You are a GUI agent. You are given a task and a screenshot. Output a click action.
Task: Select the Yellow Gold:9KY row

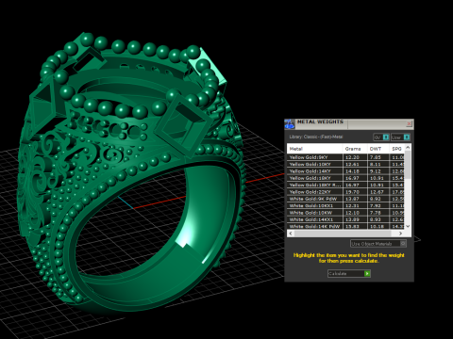point(345,157)
